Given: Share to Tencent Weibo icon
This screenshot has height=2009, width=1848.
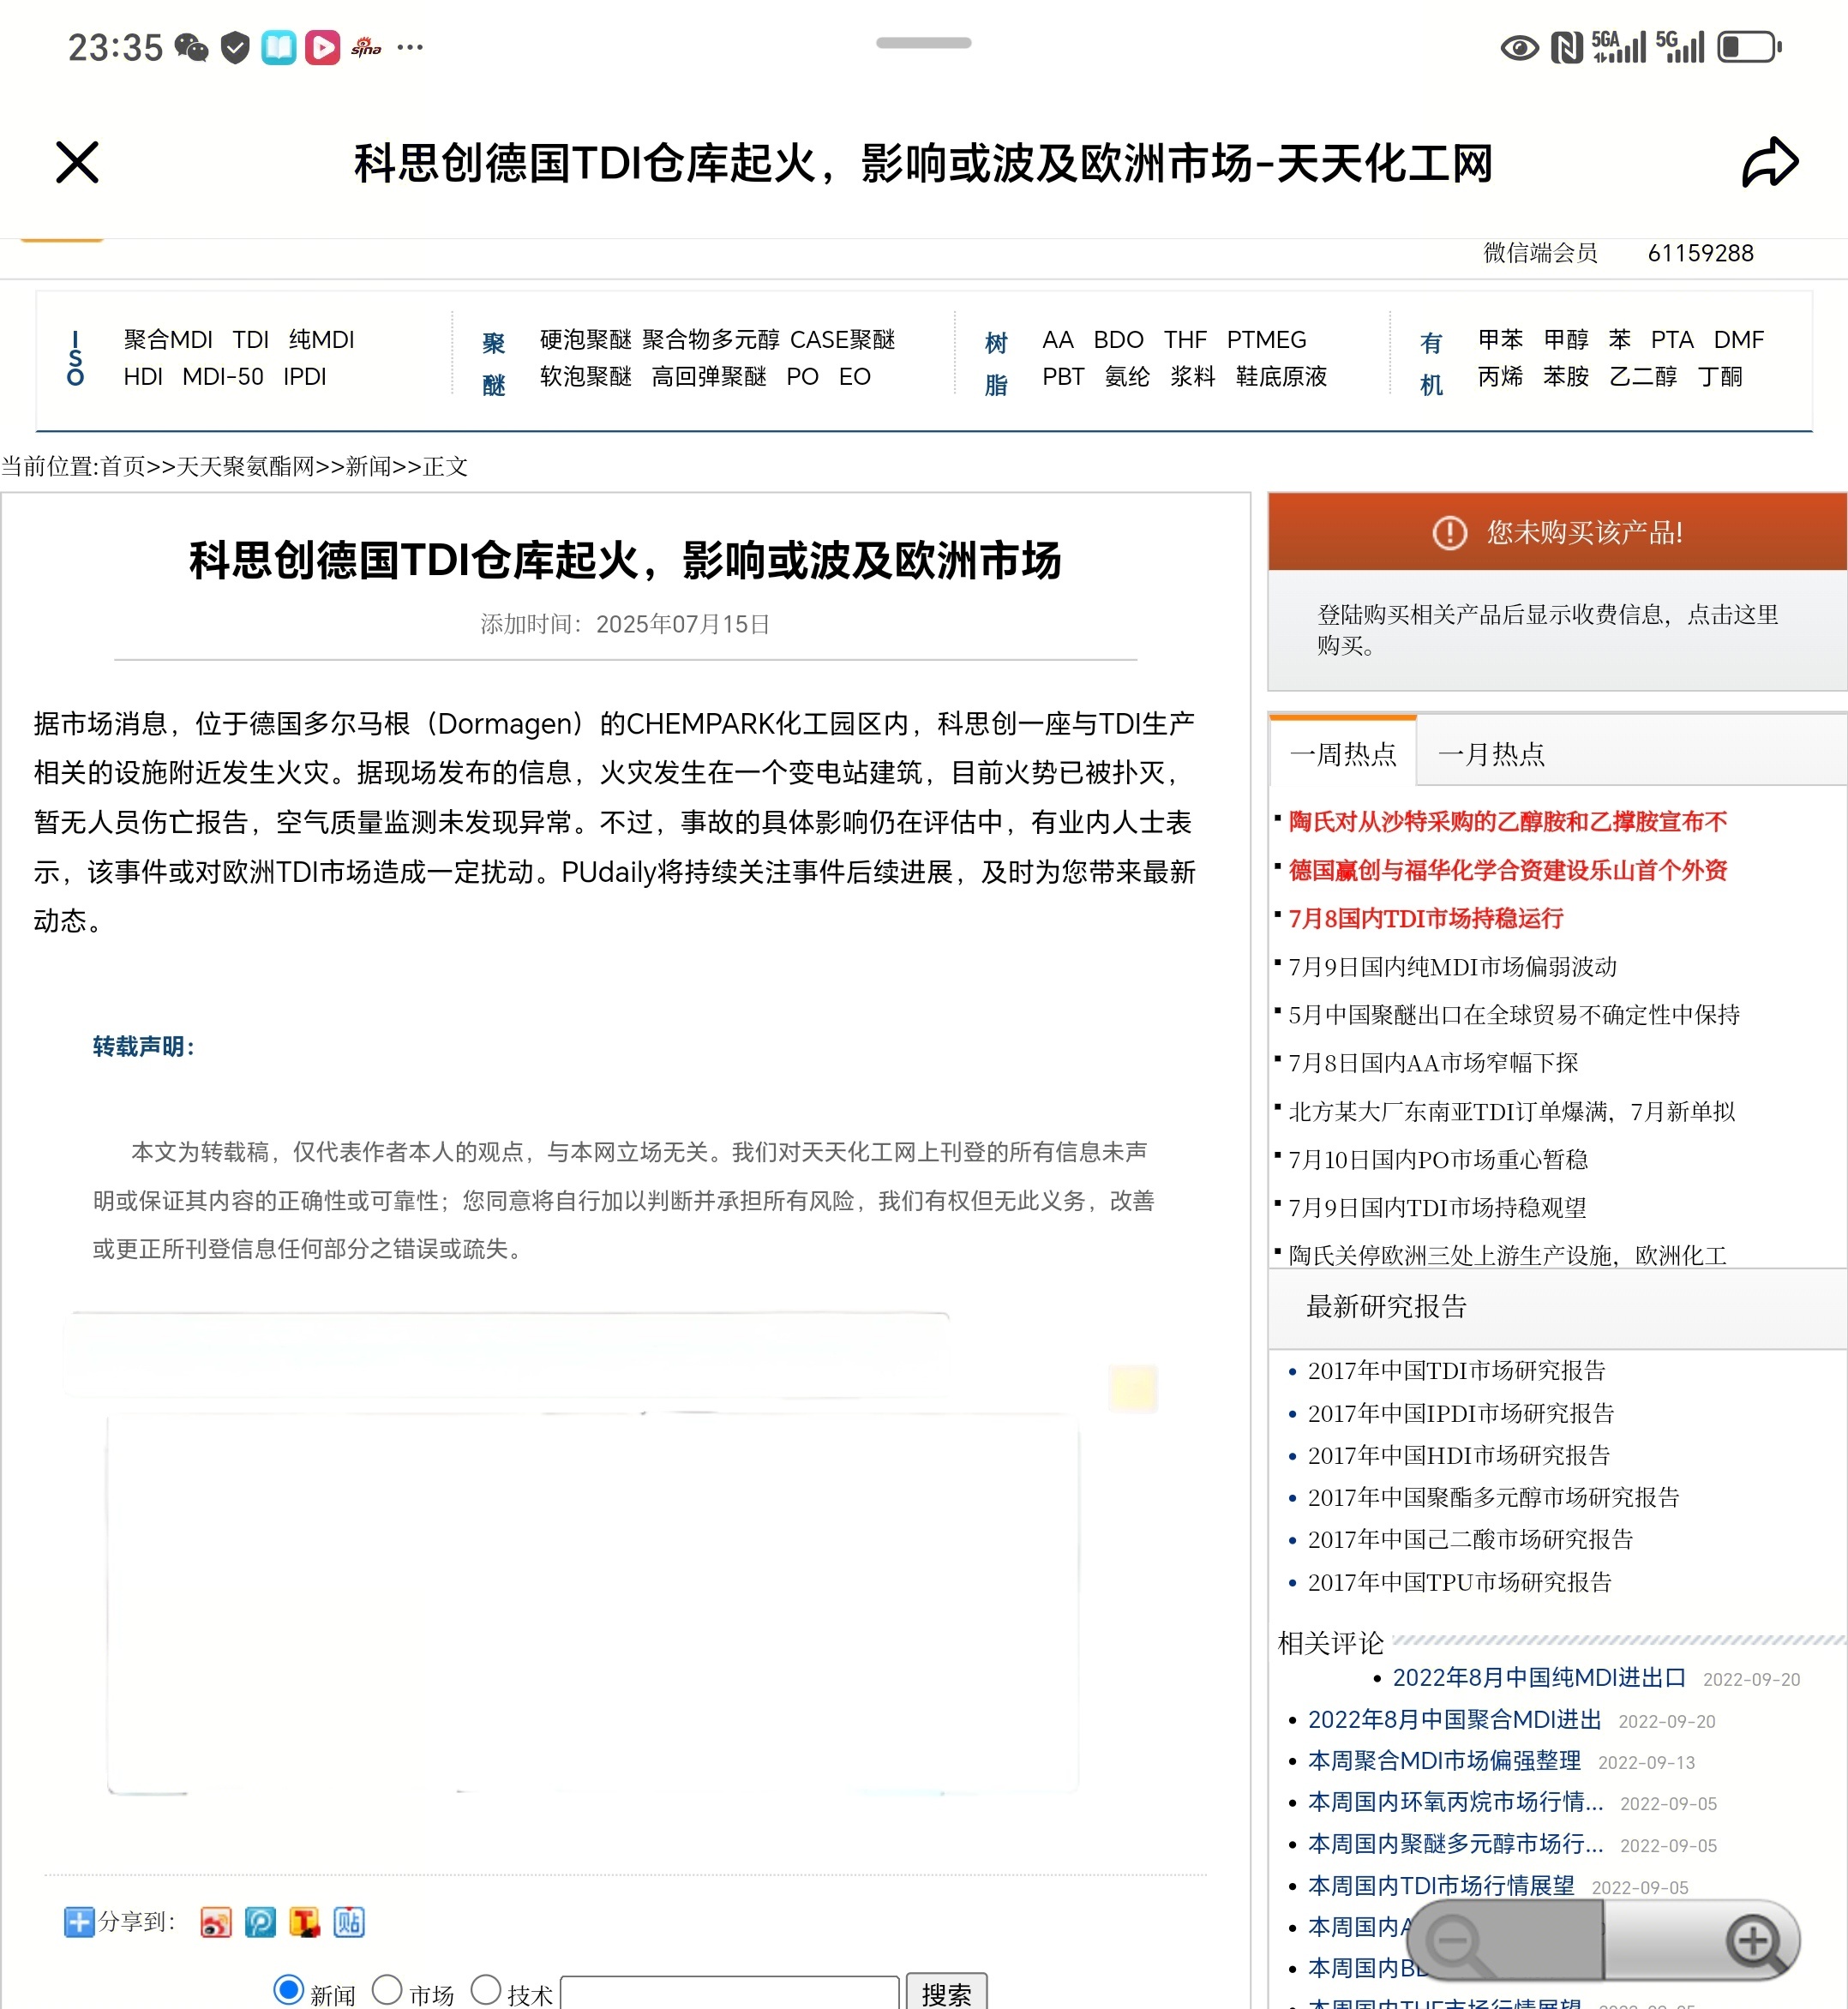Looking at the screenshot, I should (x=304, y=1922).
